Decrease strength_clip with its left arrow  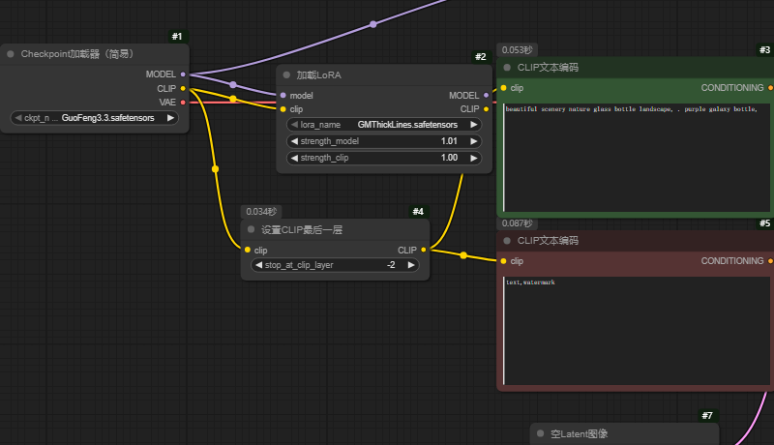coord(294,158)
